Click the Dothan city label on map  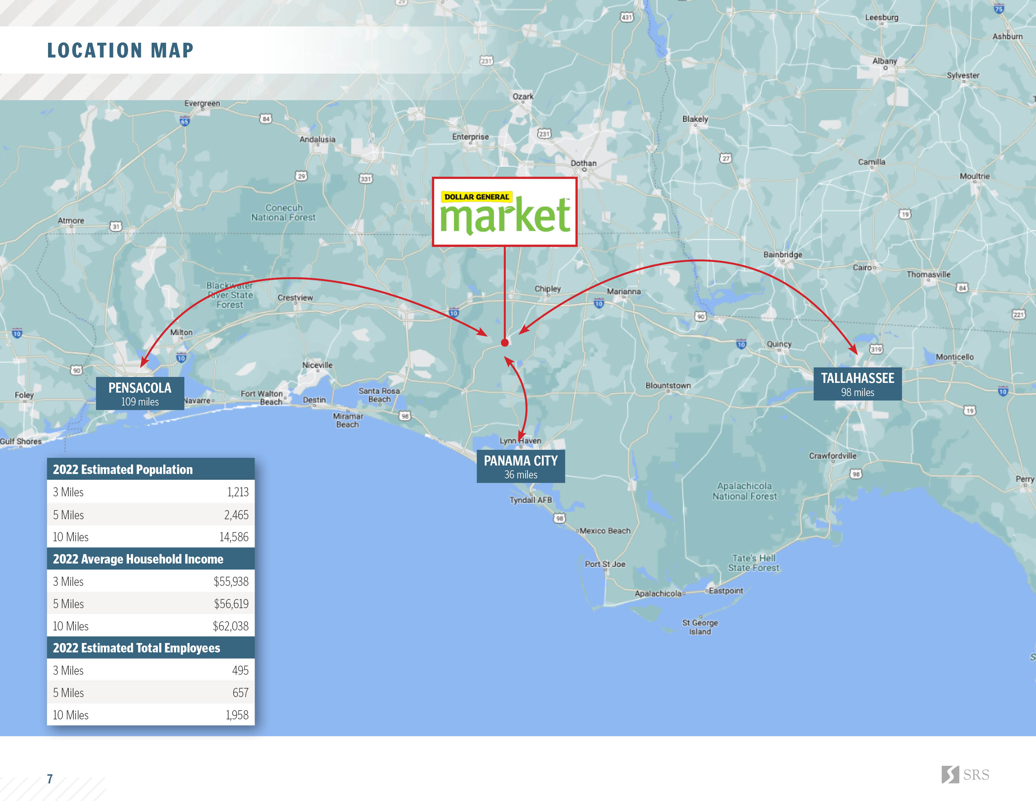(584, 163)
